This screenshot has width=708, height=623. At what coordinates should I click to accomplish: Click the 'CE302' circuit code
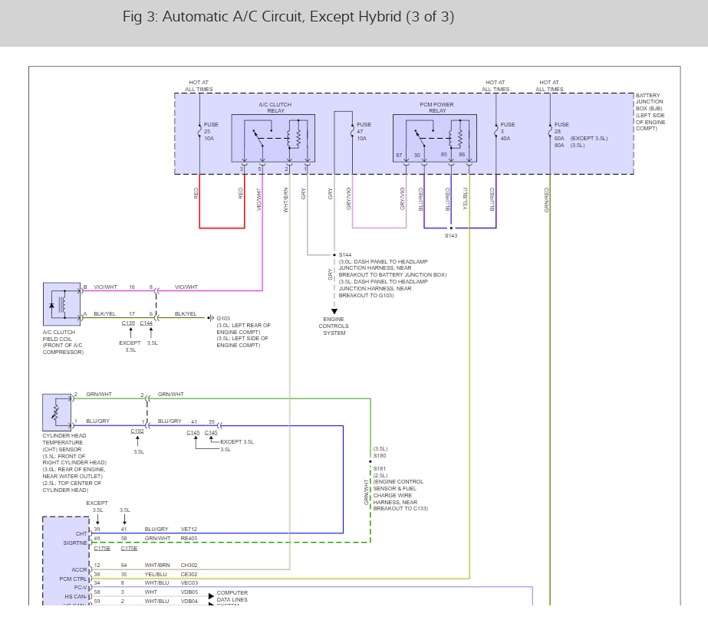pos(189,574)
